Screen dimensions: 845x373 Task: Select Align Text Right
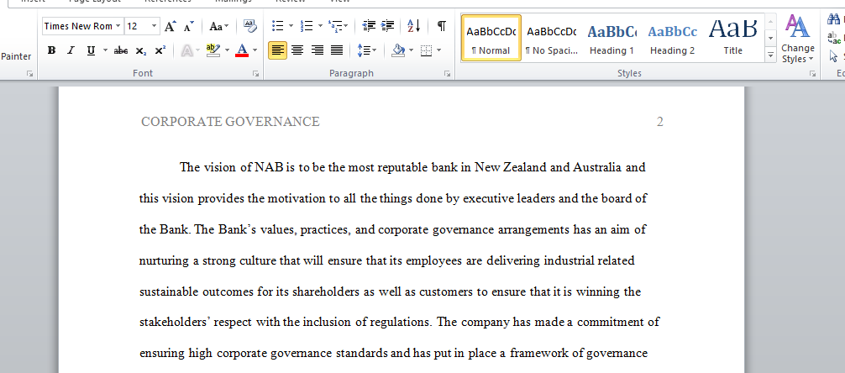[x=317, y=50]
